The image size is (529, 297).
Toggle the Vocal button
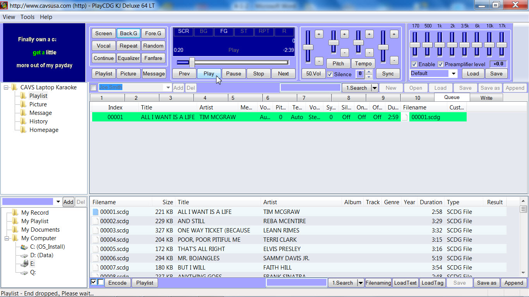pos(103,46)
